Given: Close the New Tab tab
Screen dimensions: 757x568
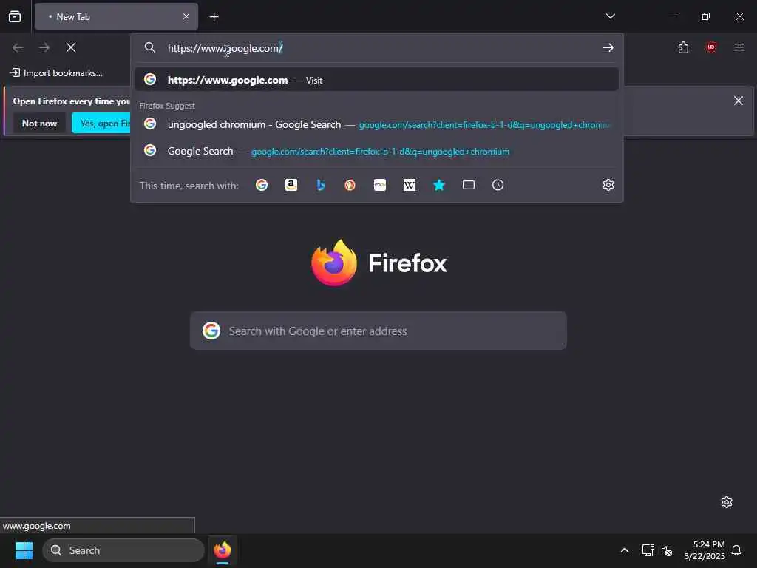Looking at the screenshot, I should [186, 16].
